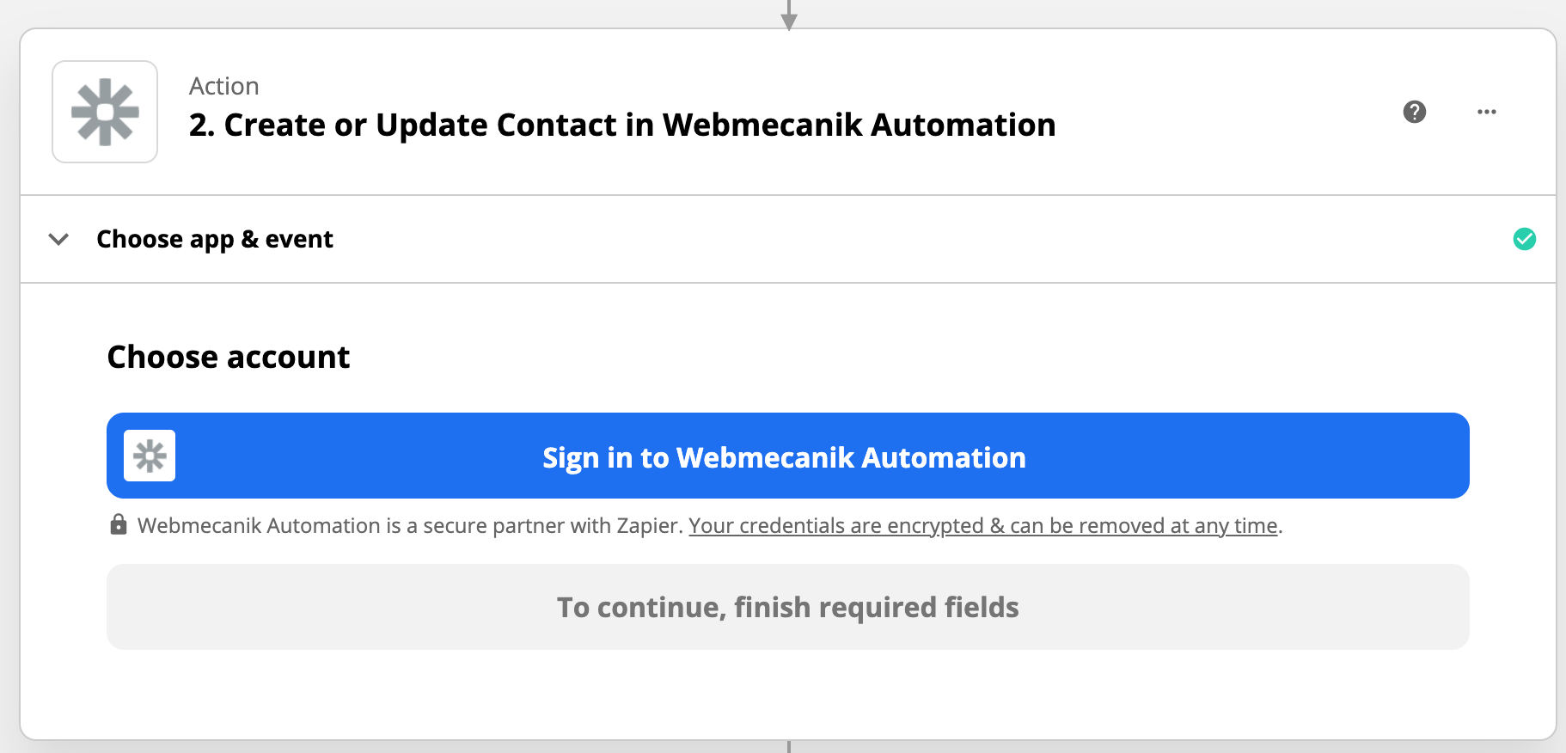Screen dimensions: 1566x753
Task: Open the help question mark icon
Action: pyautogui.click(x=1414, y=112)
